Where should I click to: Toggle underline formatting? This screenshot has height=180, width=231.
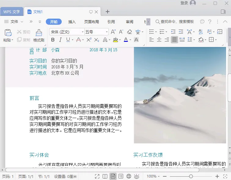pyautogui.click(x=68, y=40)
